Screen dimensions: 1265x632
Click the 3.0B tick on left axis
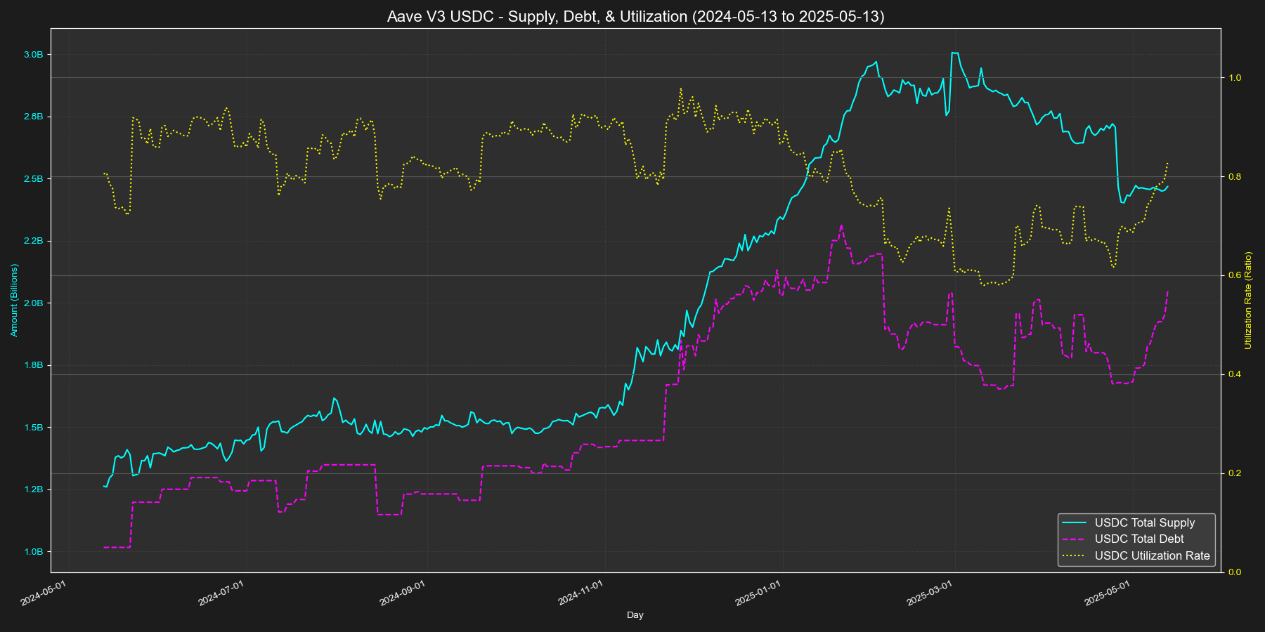[34, 55]
